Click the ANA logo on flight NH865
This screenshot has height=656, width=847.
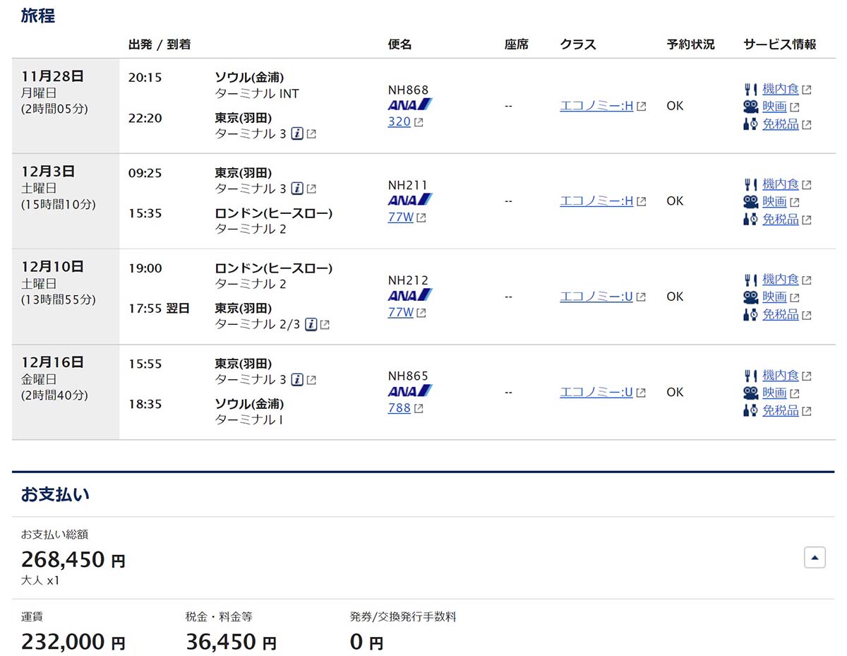411,390
